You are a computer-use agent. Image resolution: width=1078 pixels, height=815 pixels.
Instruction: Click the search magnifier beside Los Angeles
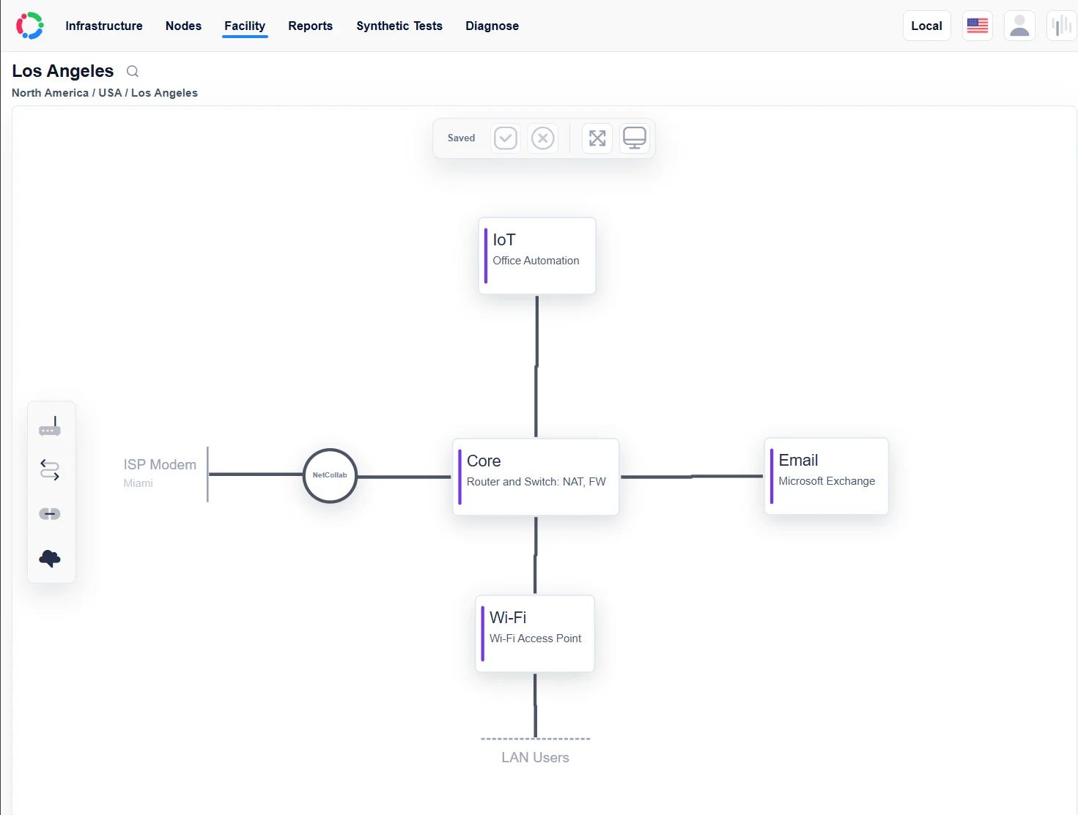(x=133, y=71)
